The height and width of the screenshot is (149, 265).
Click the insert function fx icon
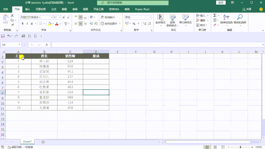(47, 45)
